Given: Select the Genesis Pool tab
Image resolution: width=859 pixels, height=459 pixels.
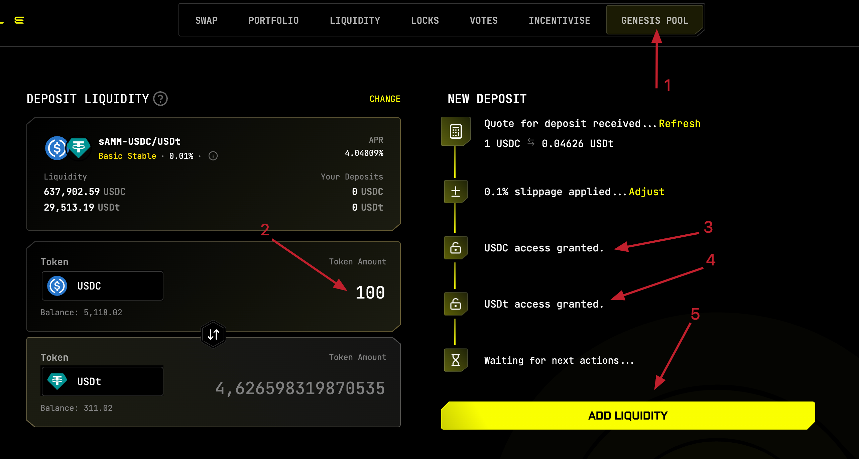Looking at the screenshot, I should [655, 20].
